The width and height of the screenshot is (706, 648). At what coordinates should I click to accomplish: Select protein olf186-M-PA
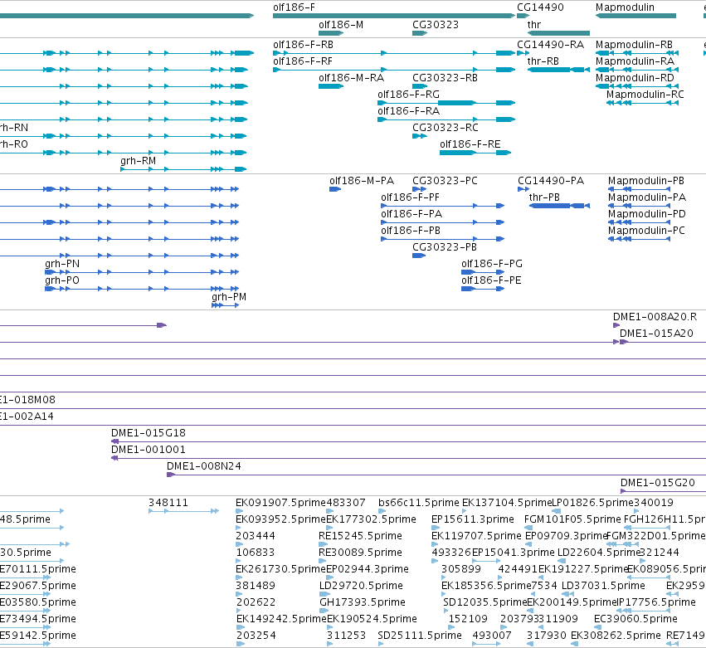tap(362, 181)
